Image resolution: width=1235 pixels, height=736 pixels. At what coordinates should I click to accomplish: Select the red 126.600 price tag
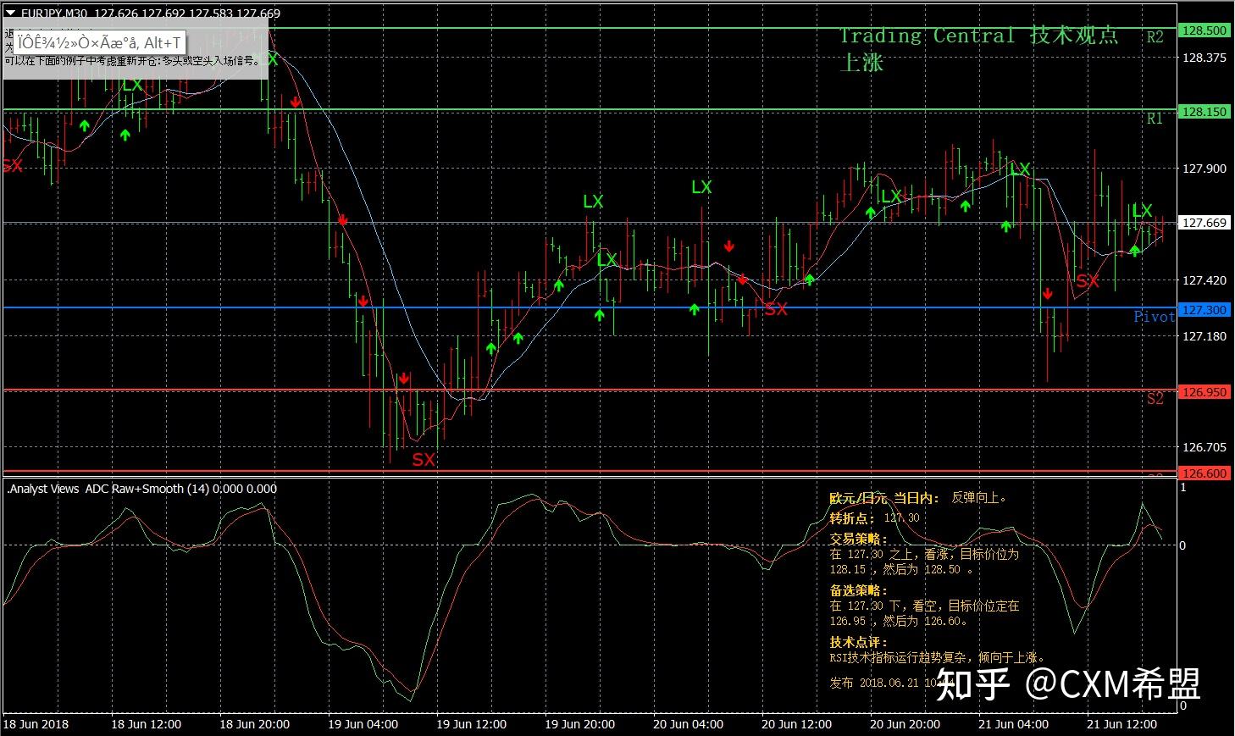pyautogui.click(x=1205, y=473)
